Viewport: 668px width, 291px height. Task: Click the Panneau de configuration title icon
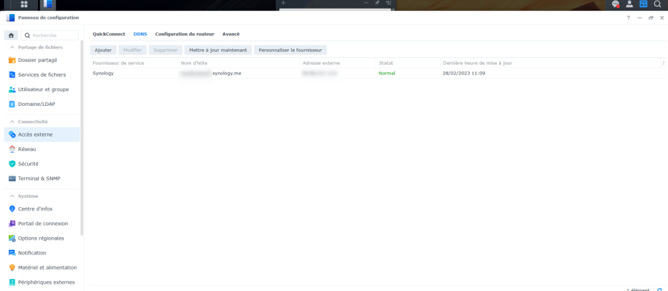click(11, 18)
